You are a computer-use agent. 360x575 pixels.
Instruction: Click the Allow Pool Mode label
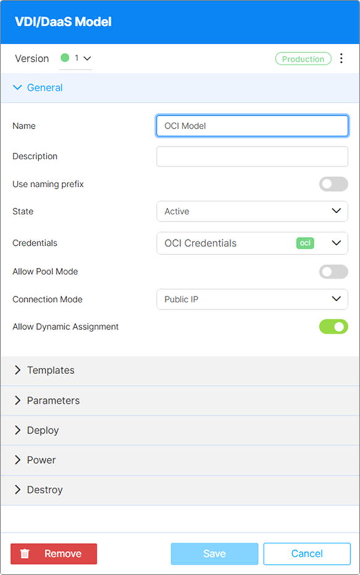coord(45,272)
